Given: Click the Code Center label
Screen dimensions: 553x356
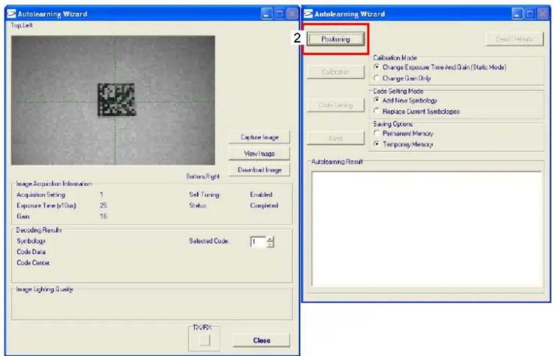Looking at the screenshot, I should 33,263.
